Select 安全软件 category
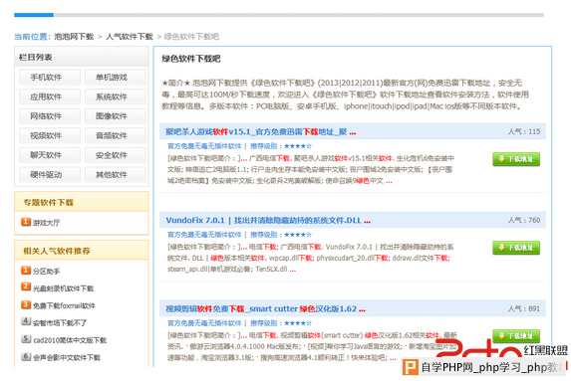The image size is (571, 381). [115, 155]
